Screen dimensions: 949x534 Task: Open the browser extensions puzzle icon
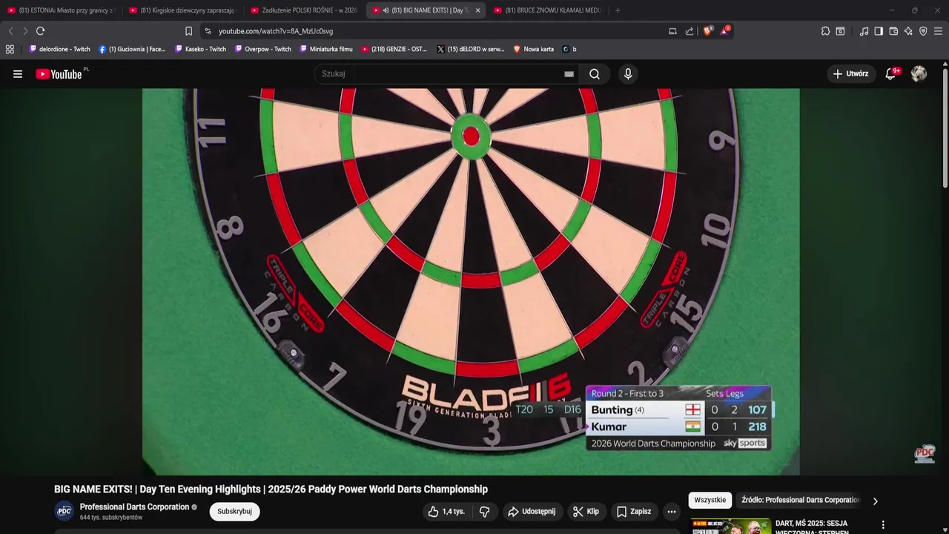(x=825, y=31)
